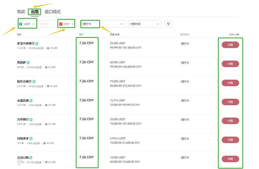Click verified badge next to 新东方商行
The width and height of the screenshot is (259, 169).
34,81
